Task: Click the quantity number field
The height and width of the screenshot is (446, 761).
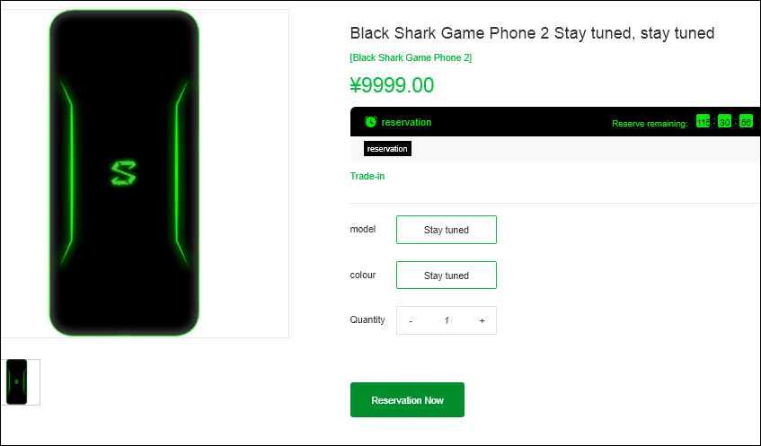Action: 446,320
